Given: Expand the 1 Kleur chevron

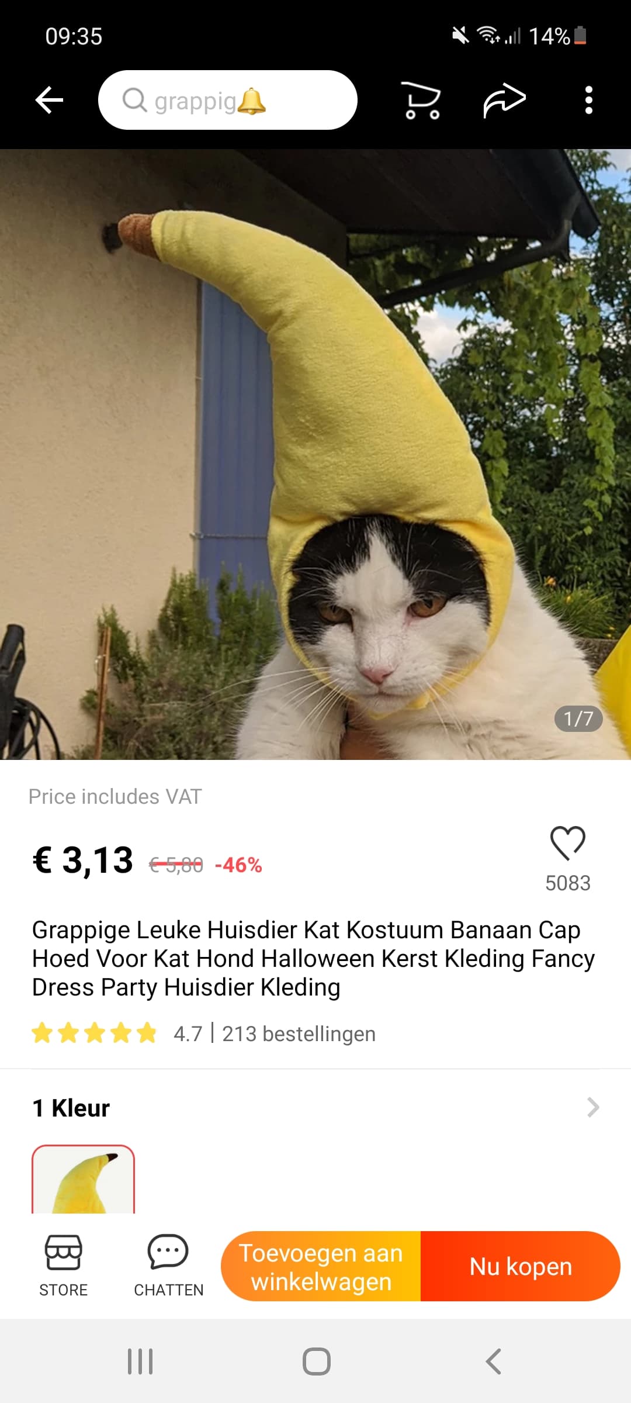Looking at the screenshot, I should (x=593, y=1107).
